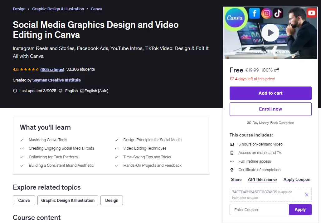Click the 32,206 students text
This screenshot has height=223, width=321.
tap(80, 69)
